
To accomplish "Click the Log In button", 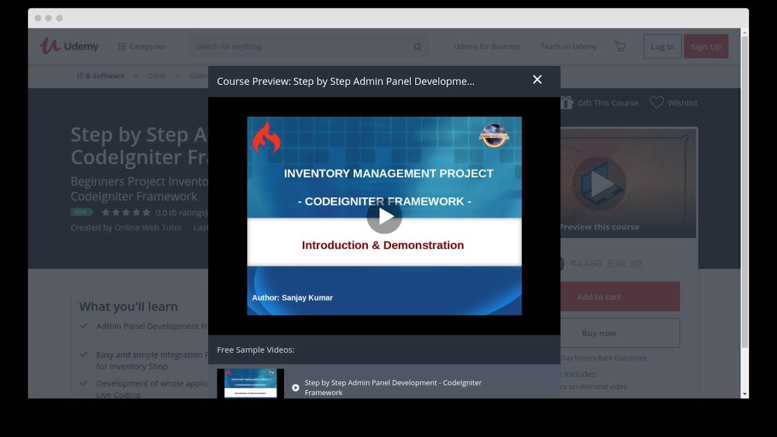I will click(662, 46).
